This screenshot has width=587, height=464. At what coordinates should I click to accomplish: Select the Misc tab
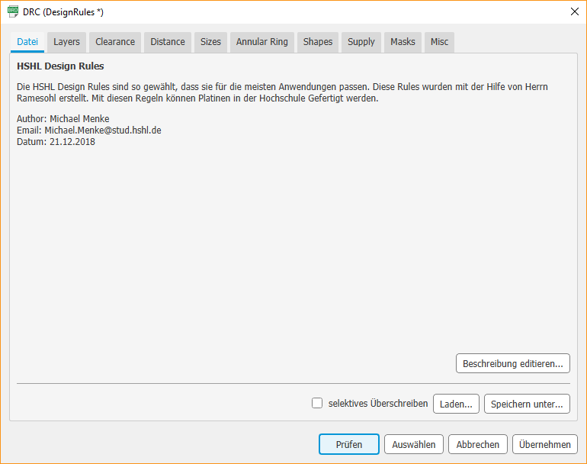point(439,42)
